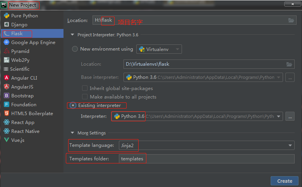Select AngularJS project type

click(x=32, y=87)
